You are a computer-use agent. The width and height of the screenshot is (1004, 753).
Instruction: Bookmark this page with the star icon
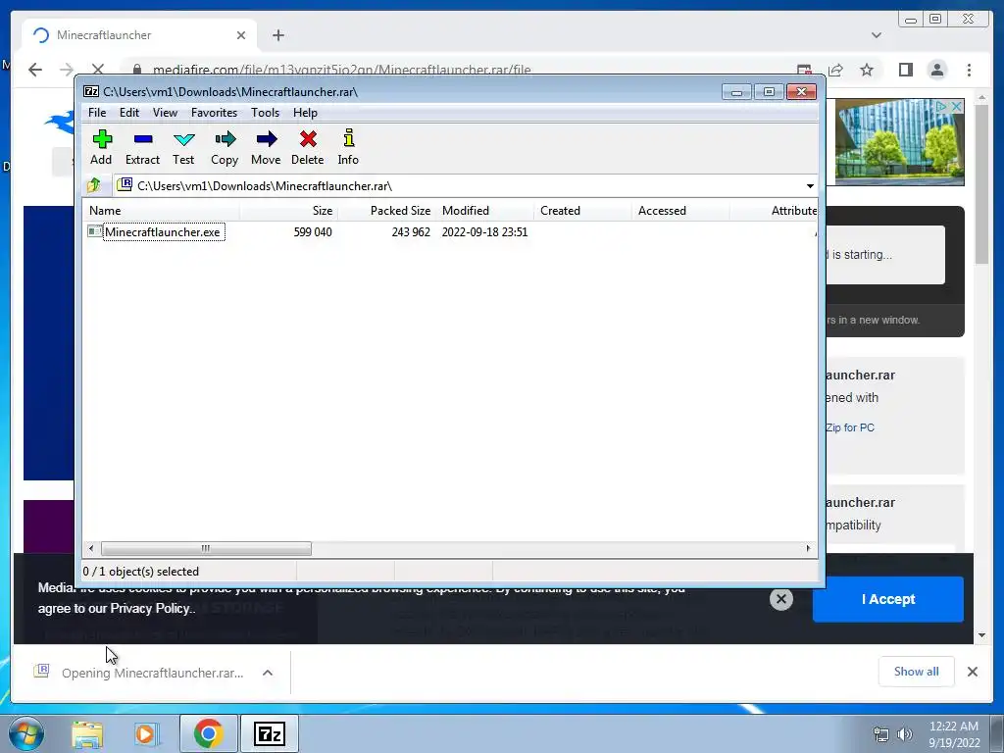[x=867, y=70]
